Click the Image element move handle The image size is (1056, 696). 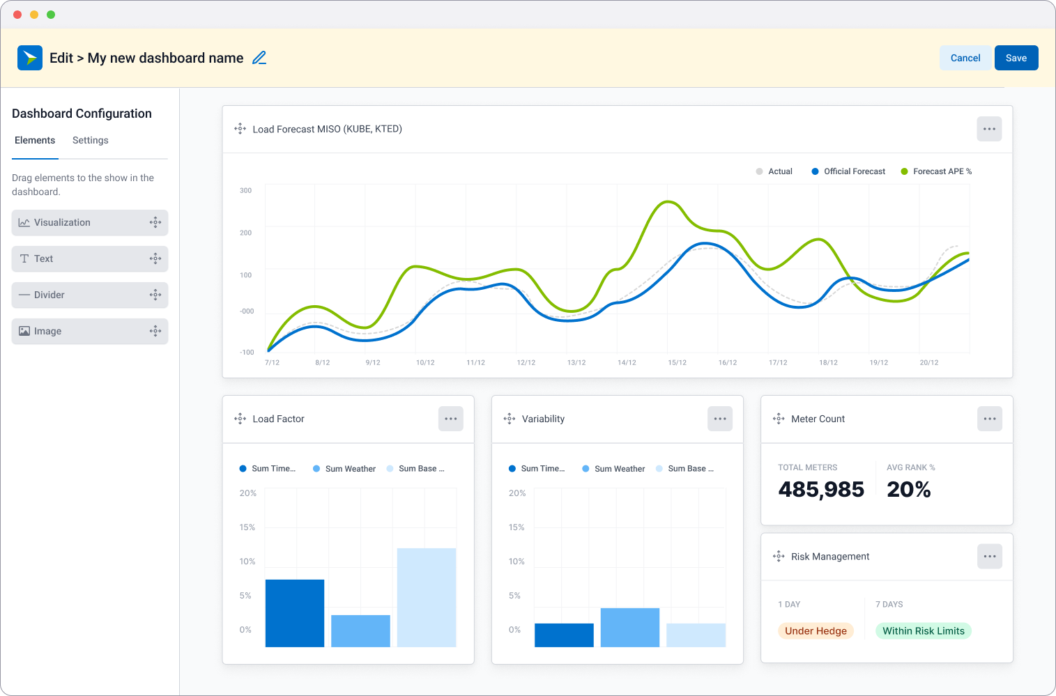[155, 331]
